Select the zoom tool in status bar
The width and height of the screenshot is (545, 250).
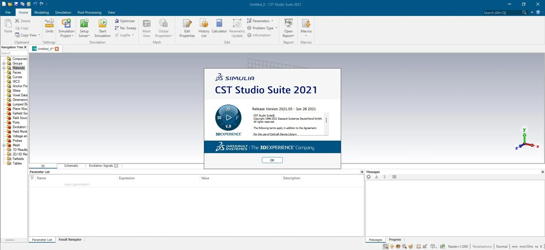click(x=385, y=247)
